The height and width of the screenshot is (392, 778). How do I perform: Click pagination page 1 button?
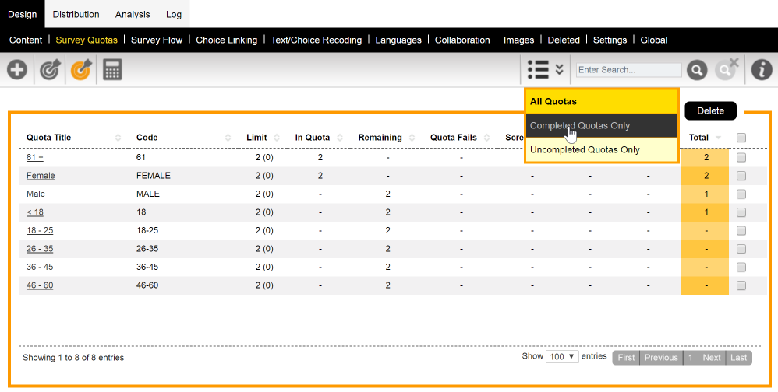click(x=690, y=357)
